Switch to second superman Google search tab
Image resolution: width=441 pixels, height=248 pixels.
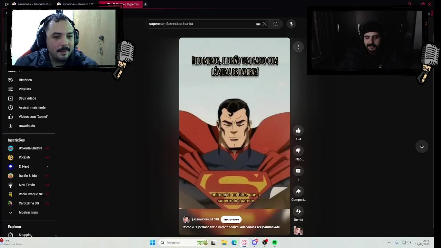click(x=76, y=4)
